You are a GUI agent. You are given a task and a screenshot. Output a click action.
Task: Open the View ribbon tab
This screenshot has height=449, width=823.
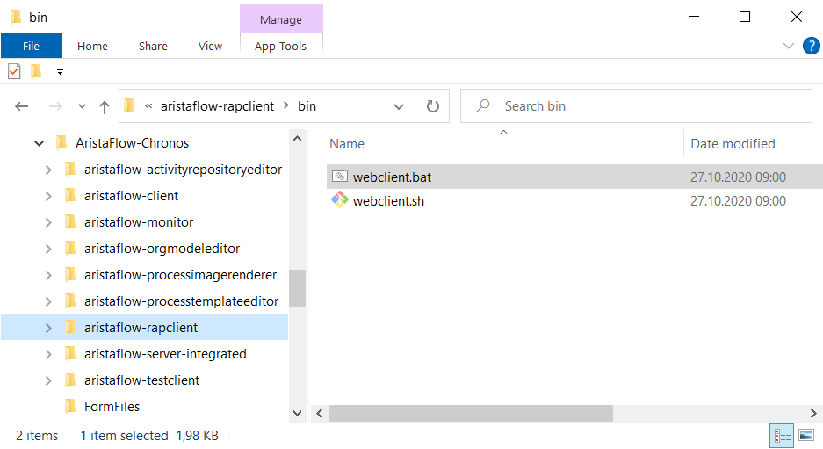[210, 47]
